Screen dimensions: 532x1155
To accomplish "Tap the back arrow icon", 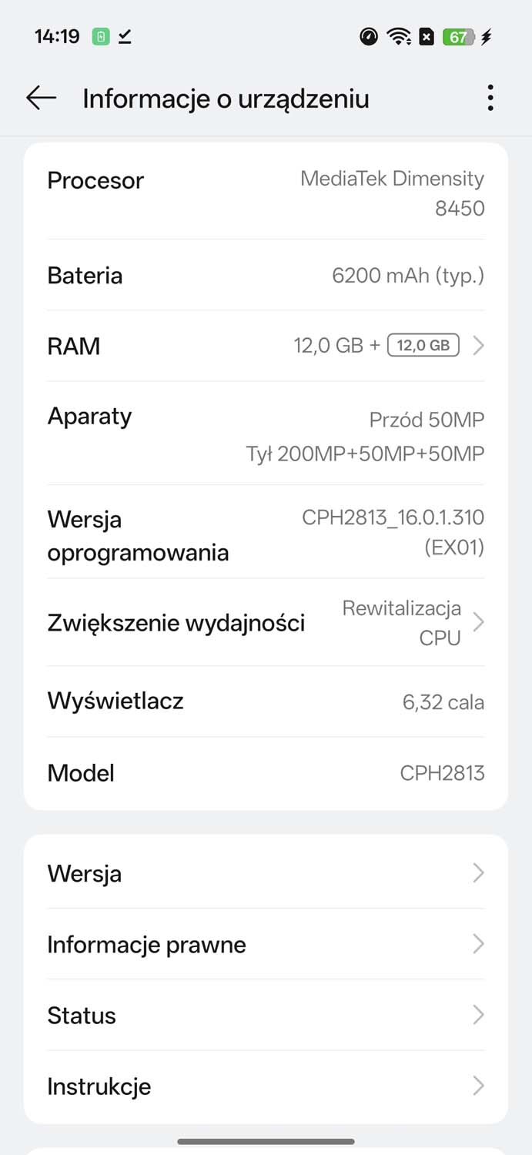I will click(40, 99).
